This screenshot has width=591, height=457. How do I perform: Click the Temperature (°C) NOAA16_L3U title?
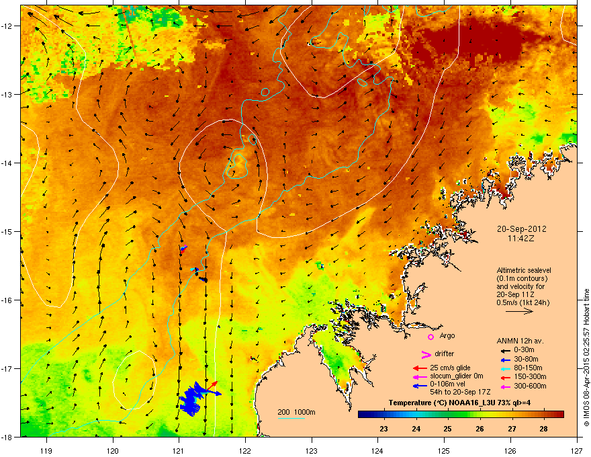(460, 403)
